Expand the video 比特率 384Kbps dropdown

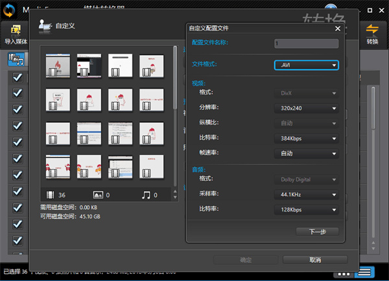tap(306, 138)
